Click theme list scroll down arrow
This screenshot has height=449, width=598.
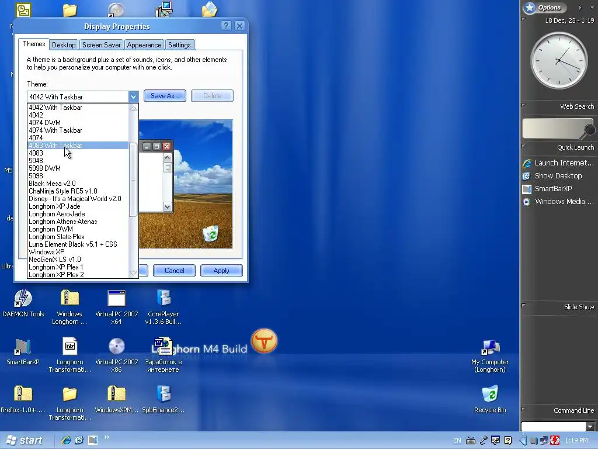[x=134, y=273]
